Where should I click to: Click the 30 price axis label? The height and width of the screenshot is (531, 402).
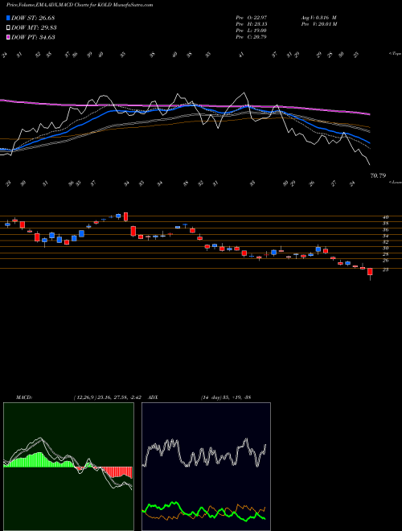385,249
